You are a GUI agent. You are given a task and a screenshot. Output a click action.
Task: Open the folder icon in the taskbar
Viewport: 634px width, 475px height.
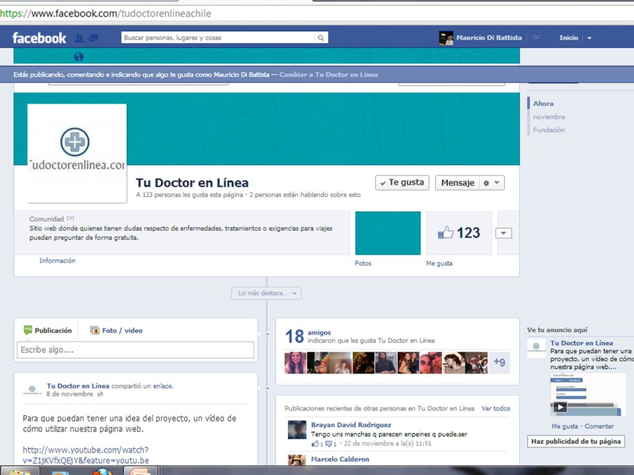pyautogui.click(x=19, y=472)
